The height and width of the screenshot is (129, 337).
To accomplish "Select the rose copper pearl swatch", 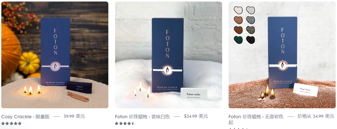I will coord(238,20).
